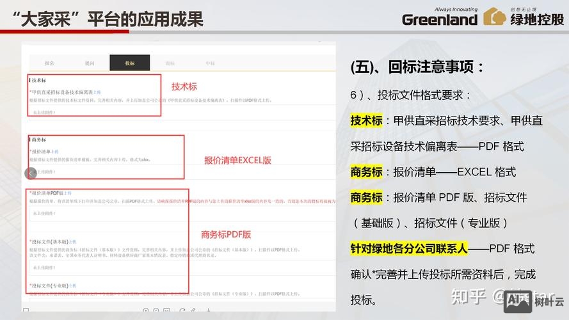The width and height of the screenshot is (569, 320).
Task: Click the first yellow-highlighted 技术标 label
Action: 366,120
